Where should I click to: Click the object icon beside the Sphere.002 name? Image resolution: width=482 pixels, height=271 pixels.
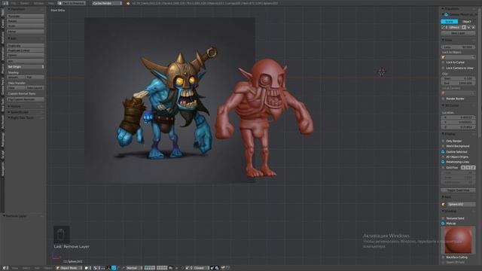coord(444,204)
